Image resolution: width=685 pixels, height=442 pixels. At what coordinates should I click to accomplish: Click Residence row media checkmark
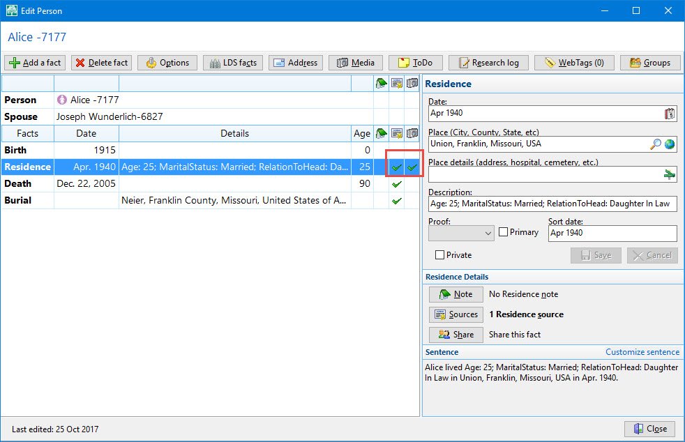point(412,167)
